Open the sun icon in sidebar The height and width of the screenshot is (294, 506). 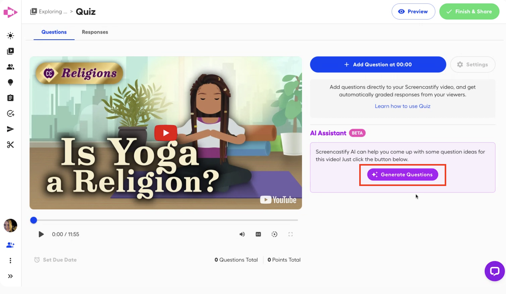pos(11,36)
